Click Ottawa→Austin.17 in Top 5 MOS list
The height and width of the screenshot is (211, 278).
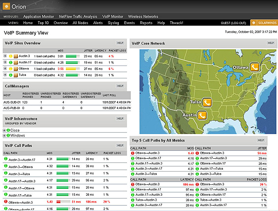tap(148, 158)
